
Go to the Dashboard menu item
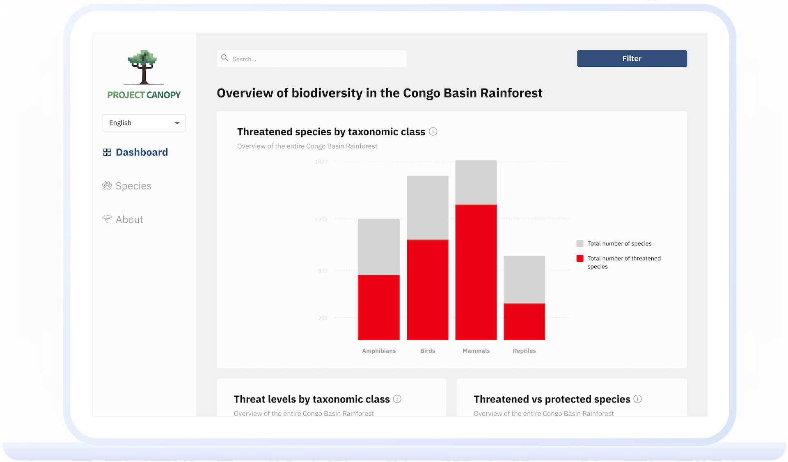[135, 152]
